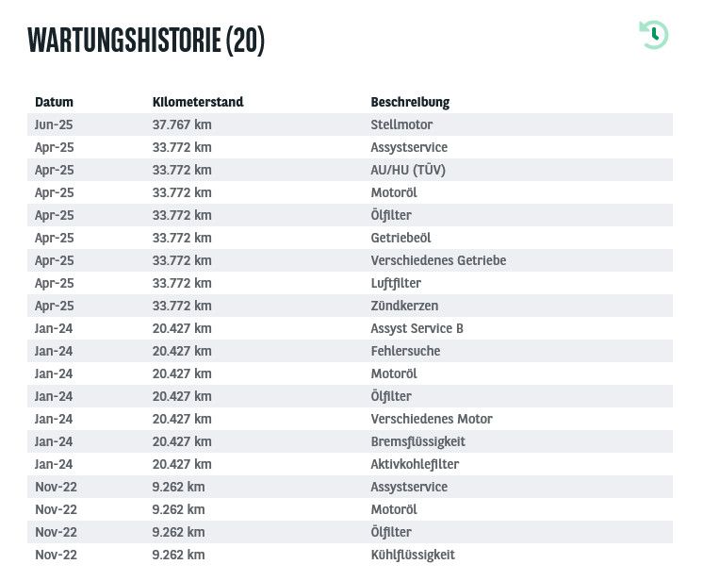
Task: Select the Stellmotor entry
Action: (401, 124)
